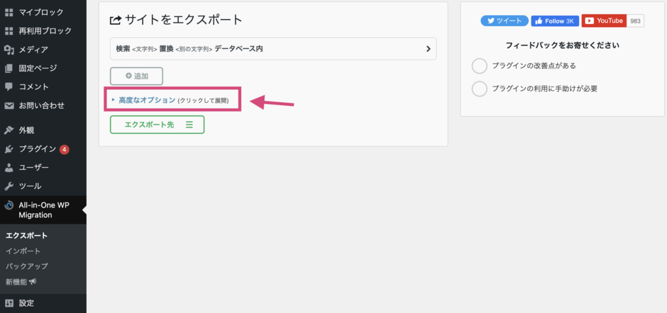Select the プラグインの改善点がある radio option
Screen dimensions: 667x313
click(x=479, y=66)
